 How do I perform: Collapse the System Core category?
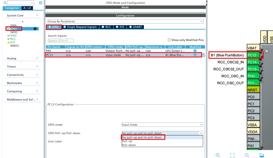pyautogui.click(x=23, y=16)
